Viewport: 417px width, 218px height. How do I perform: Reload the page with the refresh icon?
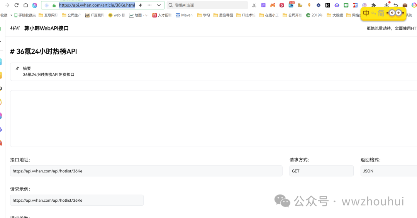(x=17, y=5)
